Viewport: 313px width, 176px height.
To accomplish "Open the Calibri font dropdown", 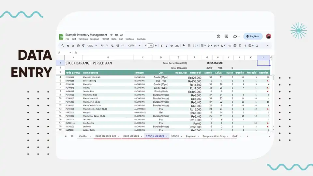I will click(x=134, y=46).
